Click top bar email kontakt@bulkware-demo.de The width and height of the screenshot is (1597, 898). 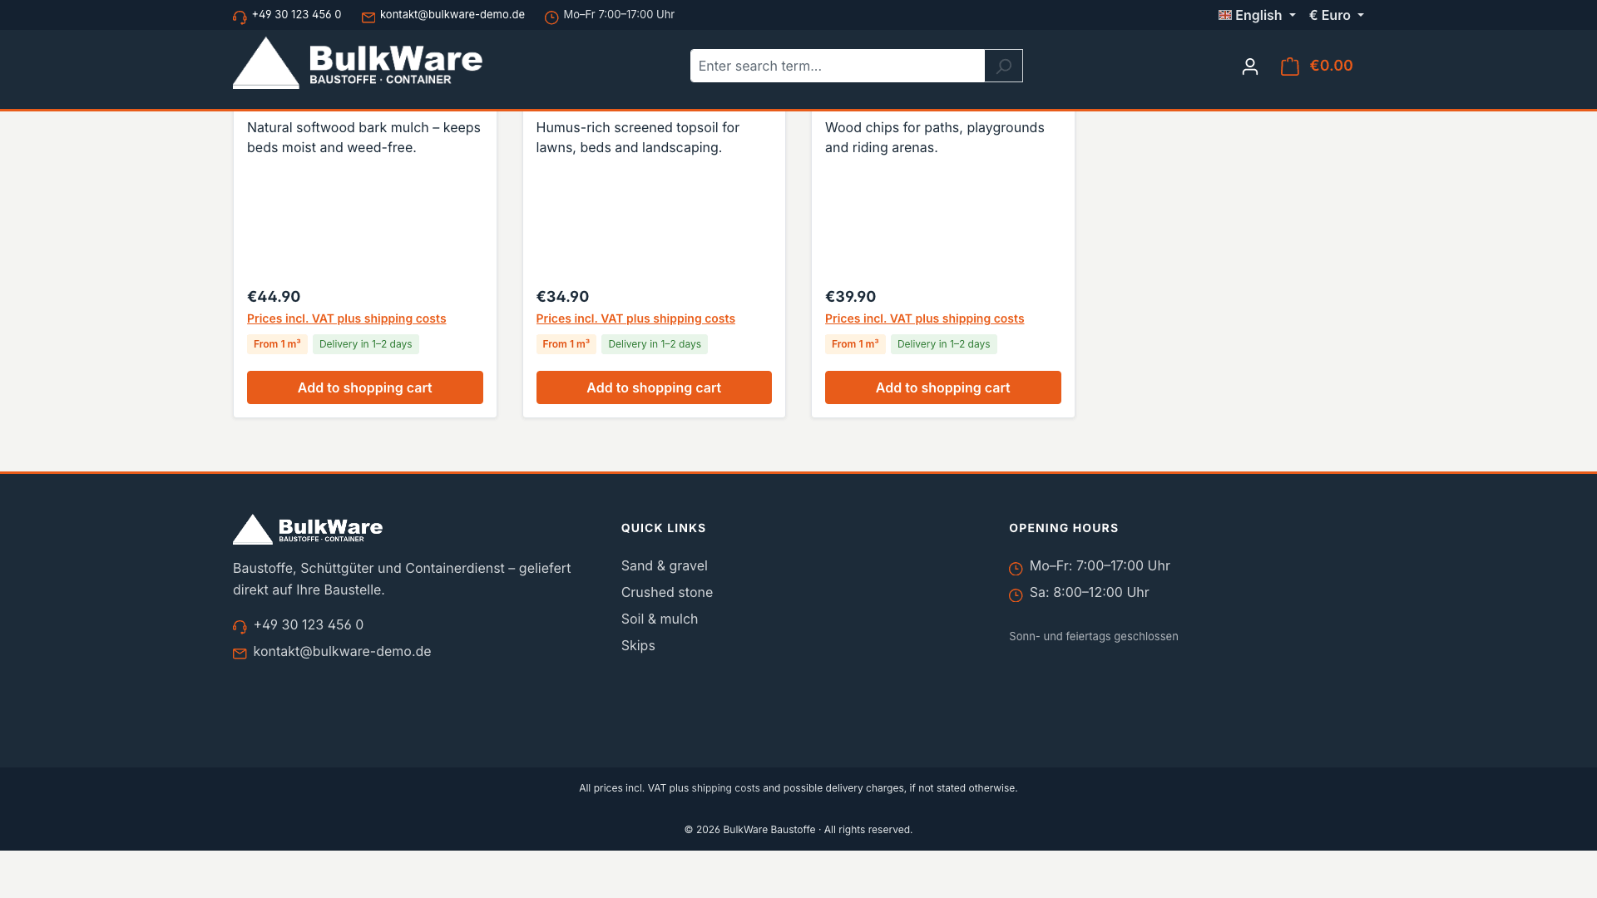point(452,14)
